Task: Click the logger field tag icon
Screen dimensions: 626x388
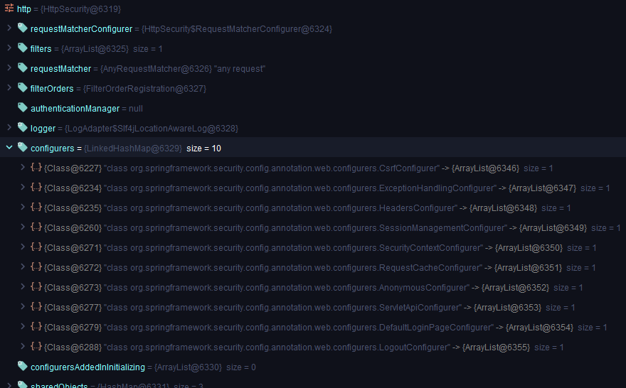Action: click(22, 128)
